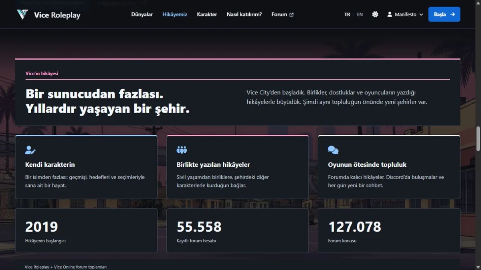Click the Oyunun ötesinde topluluk card title
The image size is (481, 270).
coord(367,165)
